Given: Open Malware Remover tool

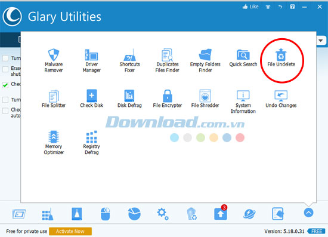Looking at the screenshot, I should 54,60.
